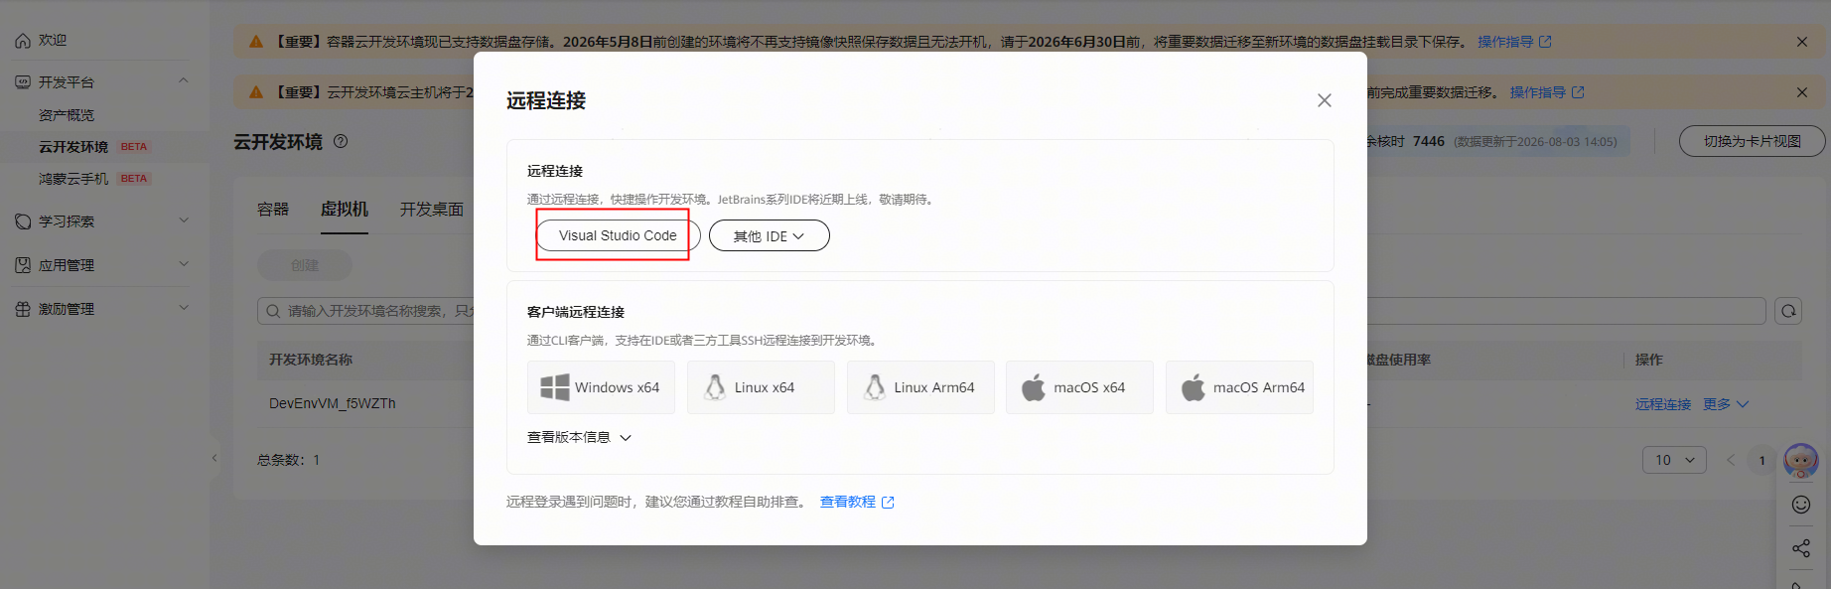Click the macOS x64 apple icon
The width and height of the screenshot is (1831, 589).
coord(1034,387)
